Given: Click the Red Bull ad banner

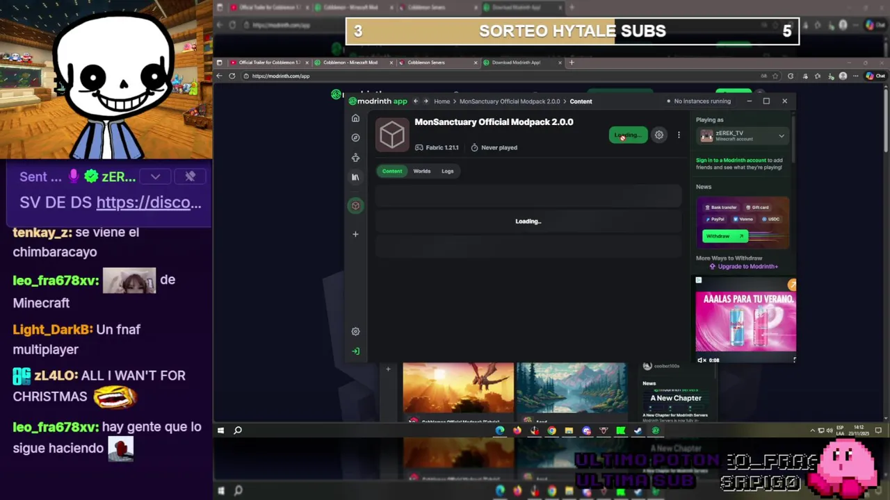Looking at the screenshot, I should point(745,321).
